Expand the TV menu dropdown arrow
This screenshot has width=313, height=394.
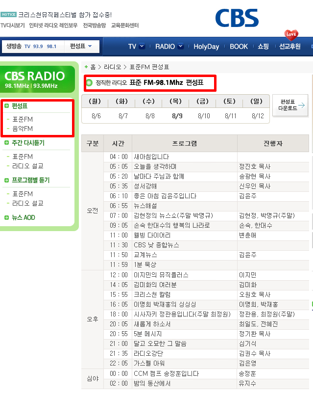(142, 46)
